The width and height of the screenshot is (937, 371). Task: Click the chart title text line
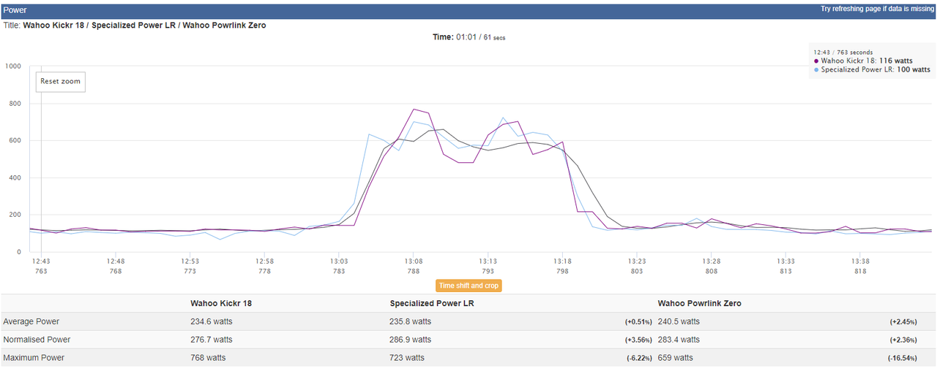(135, 25)
